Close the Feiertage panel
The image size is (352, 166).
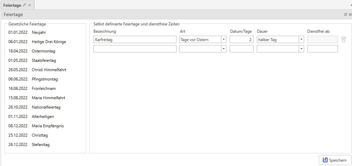pos(350,15)
